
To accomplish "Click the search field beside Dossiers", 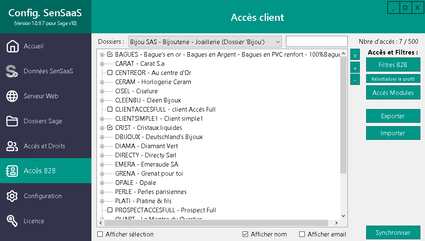I will [317, 42].
